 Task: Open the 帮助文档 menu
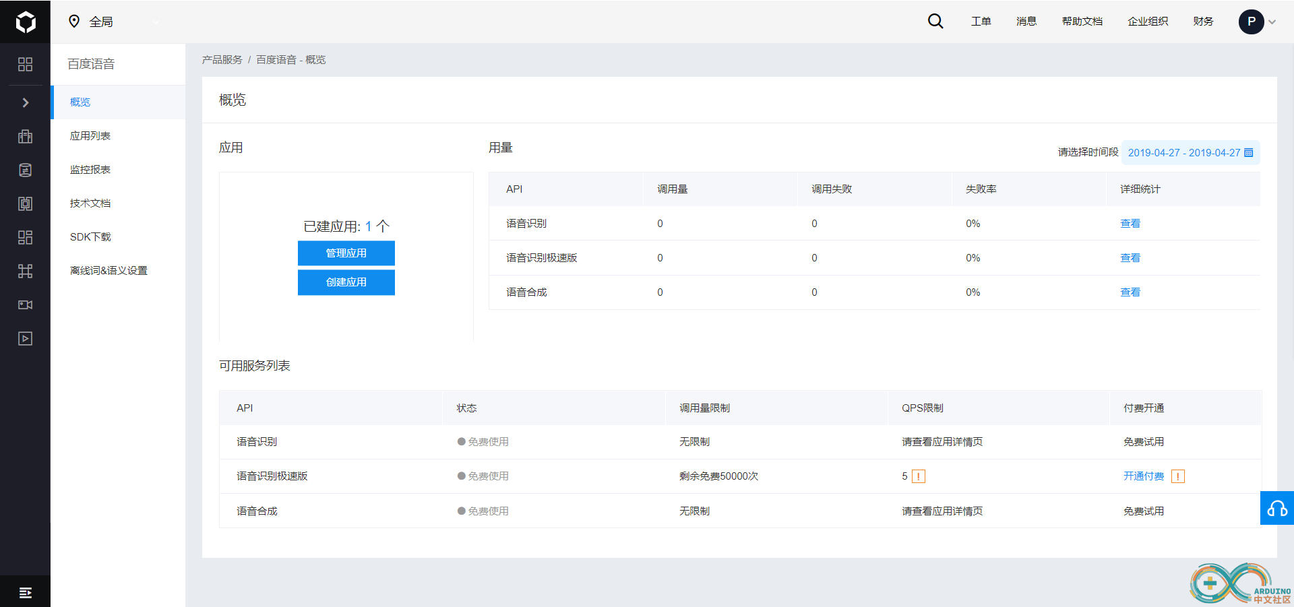pyautogui.click(x=1082, y=21)
